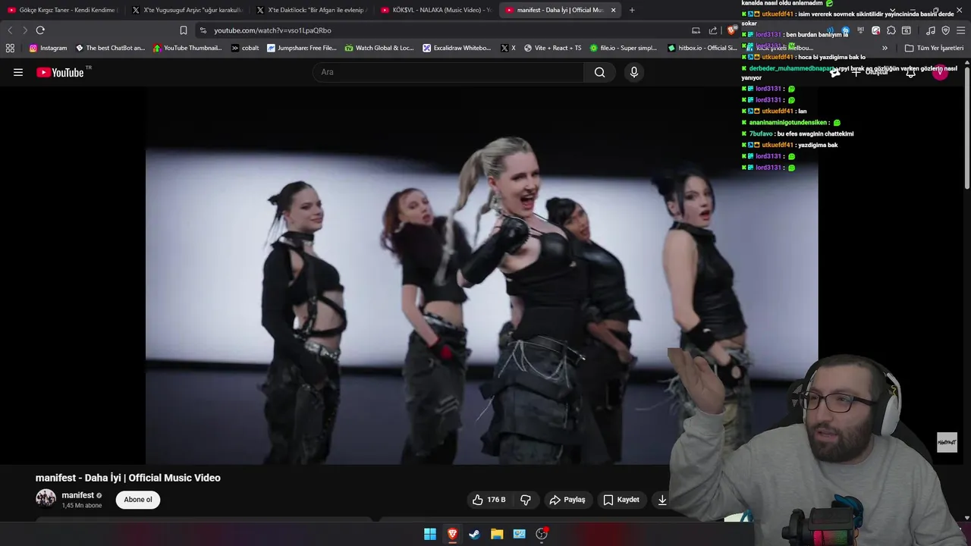Screen dimensions: 971x546
Task: Open Brave VPN shield icon
Action: [x=945, y=30]
